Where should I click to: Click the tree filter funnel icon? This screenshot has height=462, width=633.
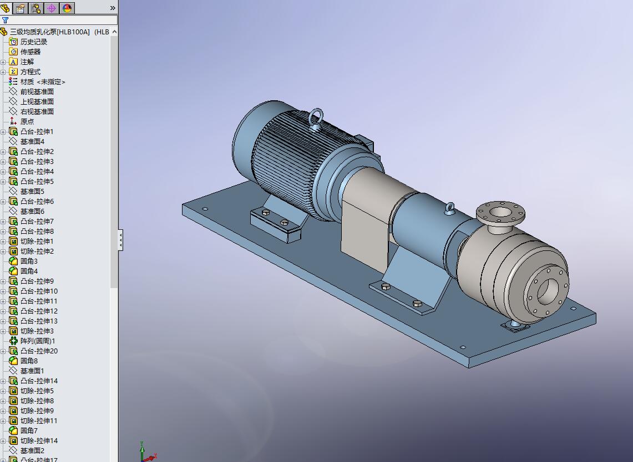coord(5,20)
